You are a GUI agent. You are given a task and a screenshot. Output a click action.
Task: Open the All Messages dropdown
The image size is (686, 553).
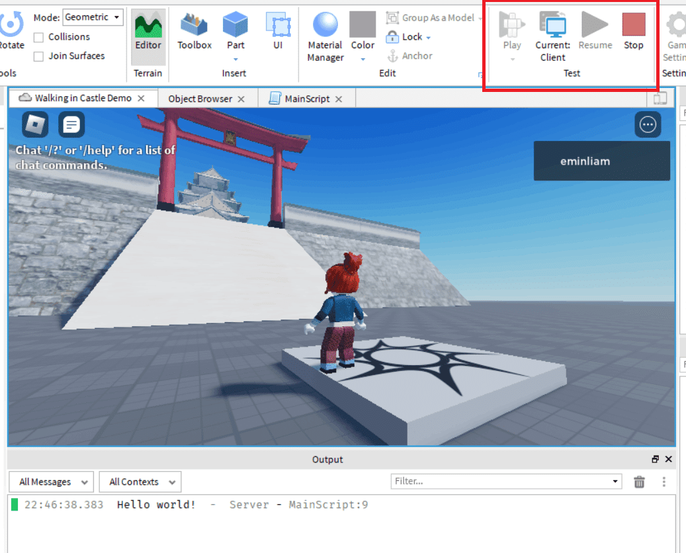[x=51, y=482]
